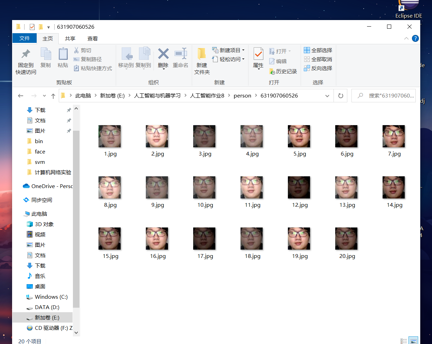The image size is (432, 344).
Task: Click Select none command
Action: coord(318,59)
